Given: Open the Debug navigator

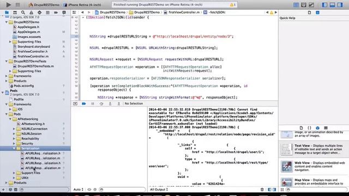Looking at the screenshot, I should click(x=47, y=13).
